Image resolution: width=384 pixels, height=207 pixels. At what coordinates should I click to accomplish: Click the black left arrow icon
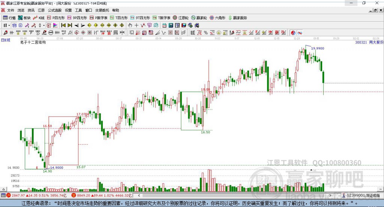pyautogui.click(x=76, y=25)
